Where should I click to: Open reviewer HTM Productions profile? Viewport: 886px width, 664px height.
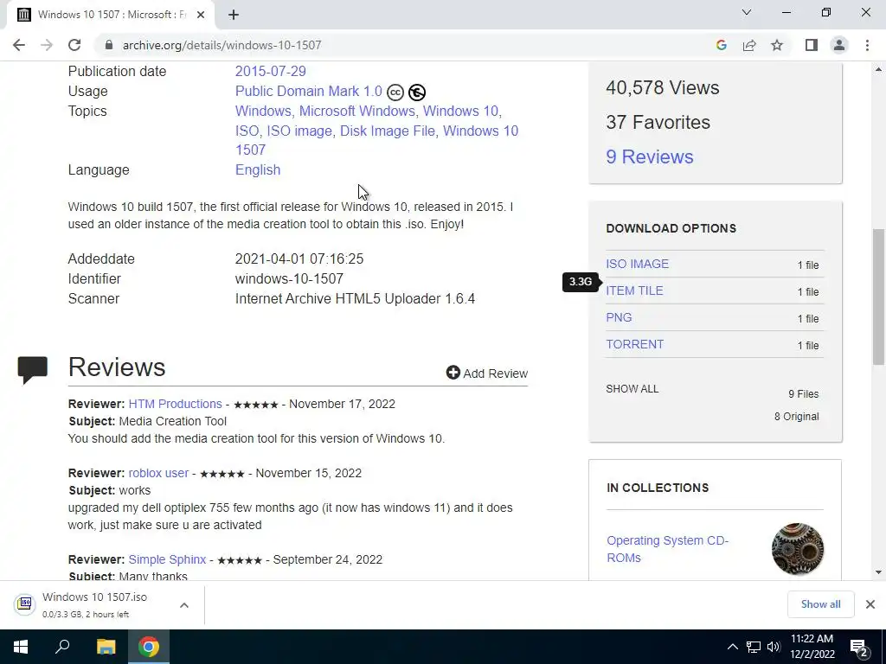pyautogui.click(x=175, y=404)
